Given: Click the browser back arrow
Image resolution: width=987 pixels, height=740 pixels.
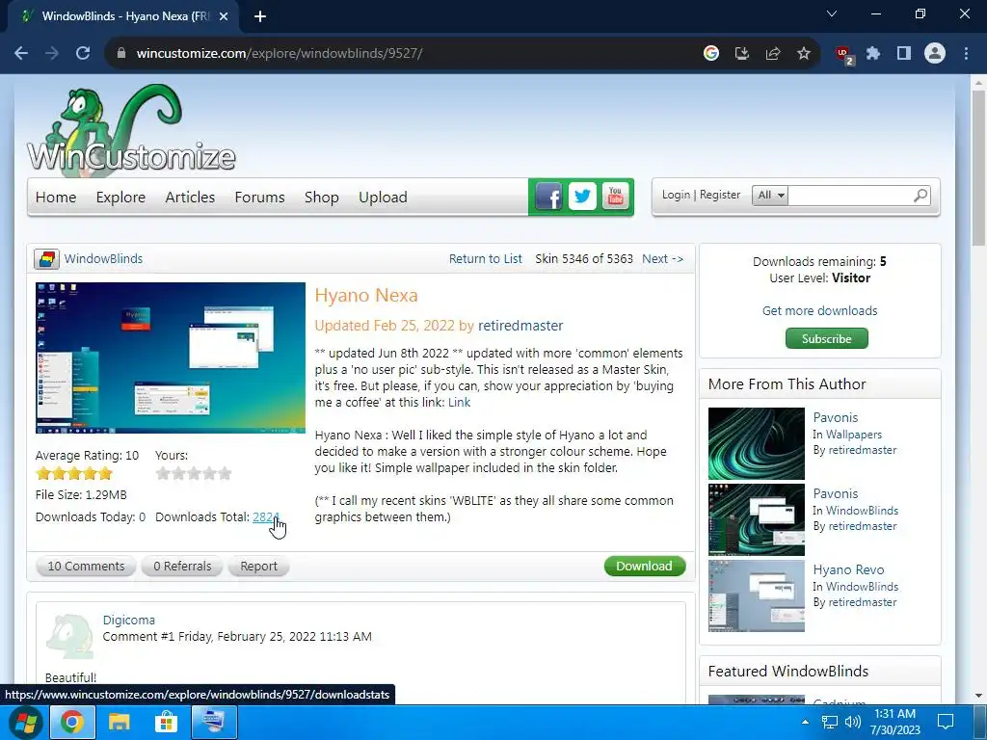Looking at the screenshot, I should point(21,54).
